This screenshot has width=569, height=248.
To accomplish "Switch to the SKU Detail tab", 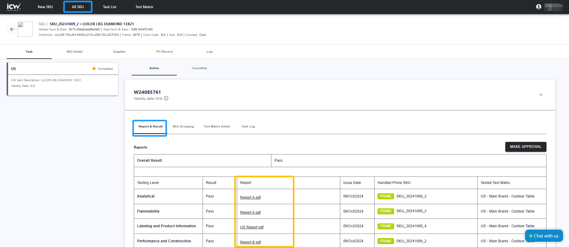I will point(74,52).
